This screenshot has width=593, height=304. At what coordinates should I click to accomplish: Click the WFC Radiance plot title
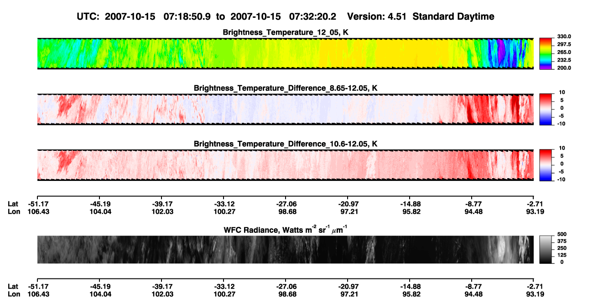click(x=286, y=229)
